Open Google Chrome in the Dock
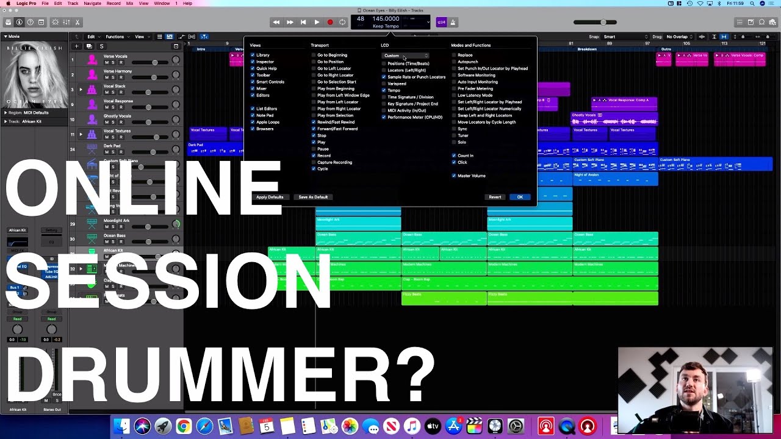The width and height of the screenshot is (781, 439). (184, 426)
